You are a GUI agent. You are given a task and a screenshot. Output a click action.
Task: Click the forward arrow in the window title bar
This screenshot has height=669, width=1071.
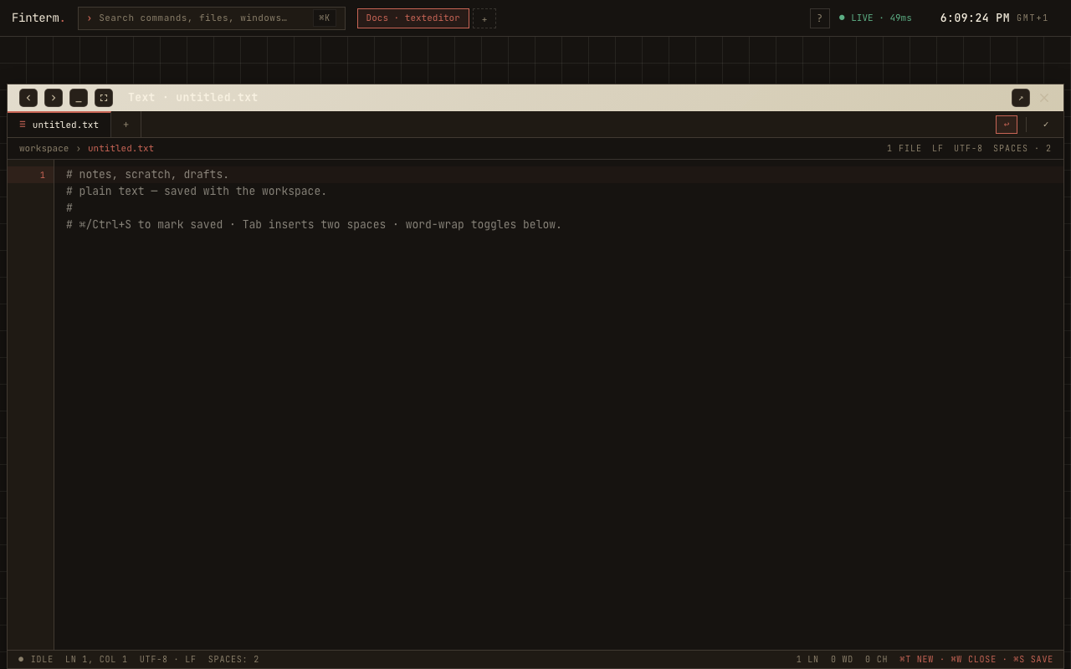tap(54, 98)
